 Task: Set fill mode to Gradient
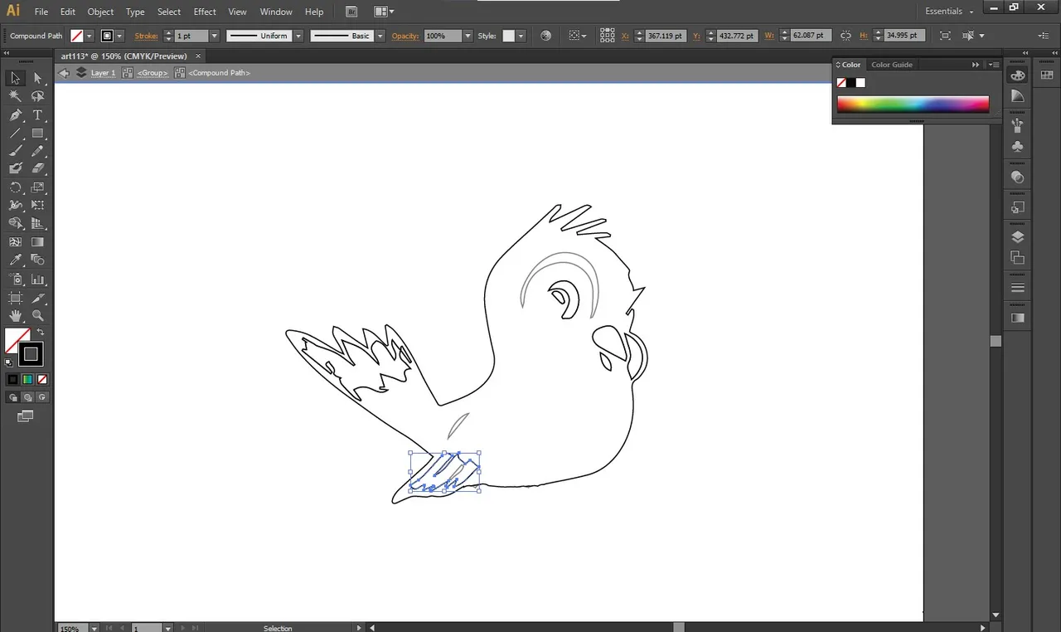[x=27, y=379]
